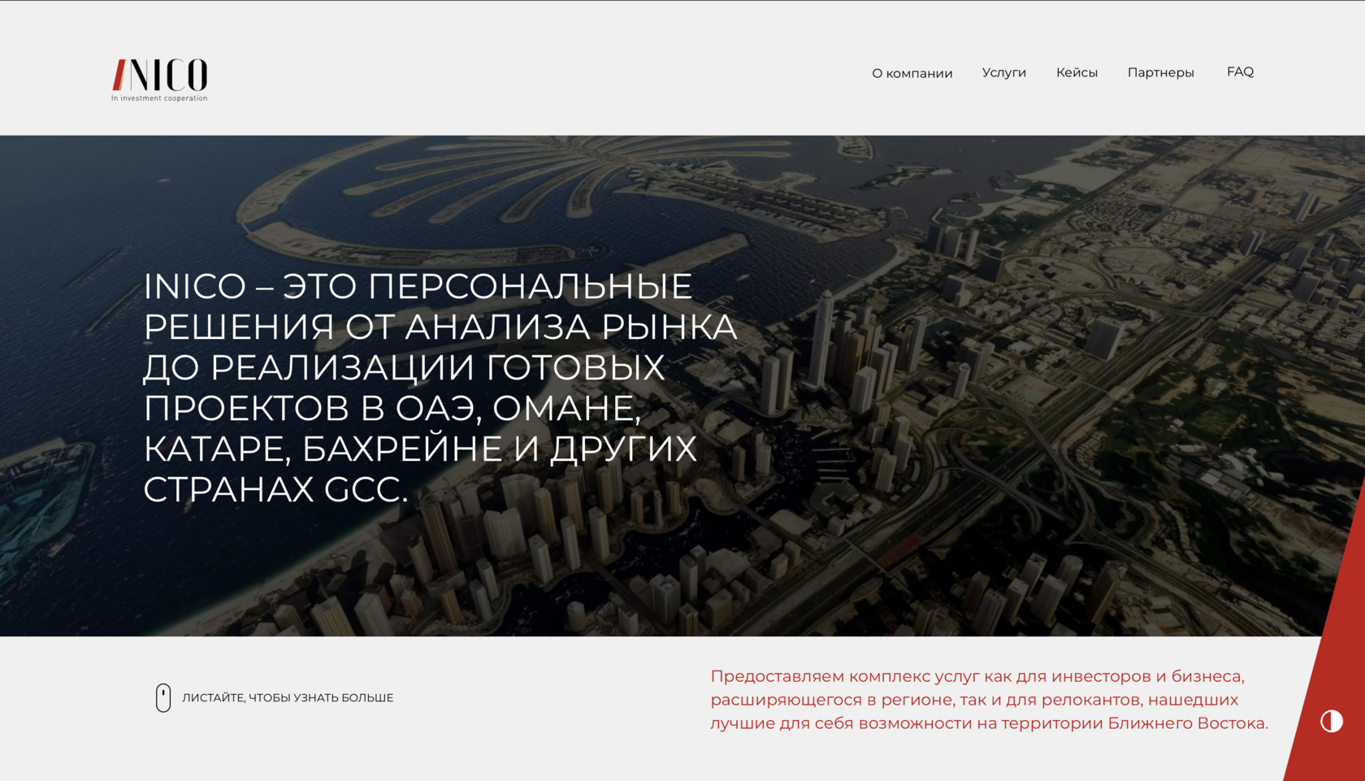Click the INICO hero headline text

tap(440, 388)
